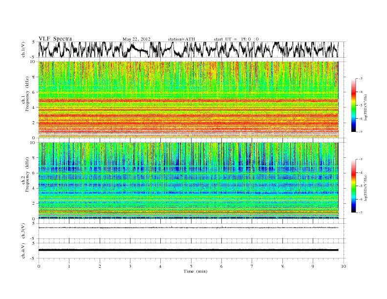This screenshot has width=387, height=299.
Task: Click the "2" tick on ch.2 frequency axis
Action: coord(34,204)
